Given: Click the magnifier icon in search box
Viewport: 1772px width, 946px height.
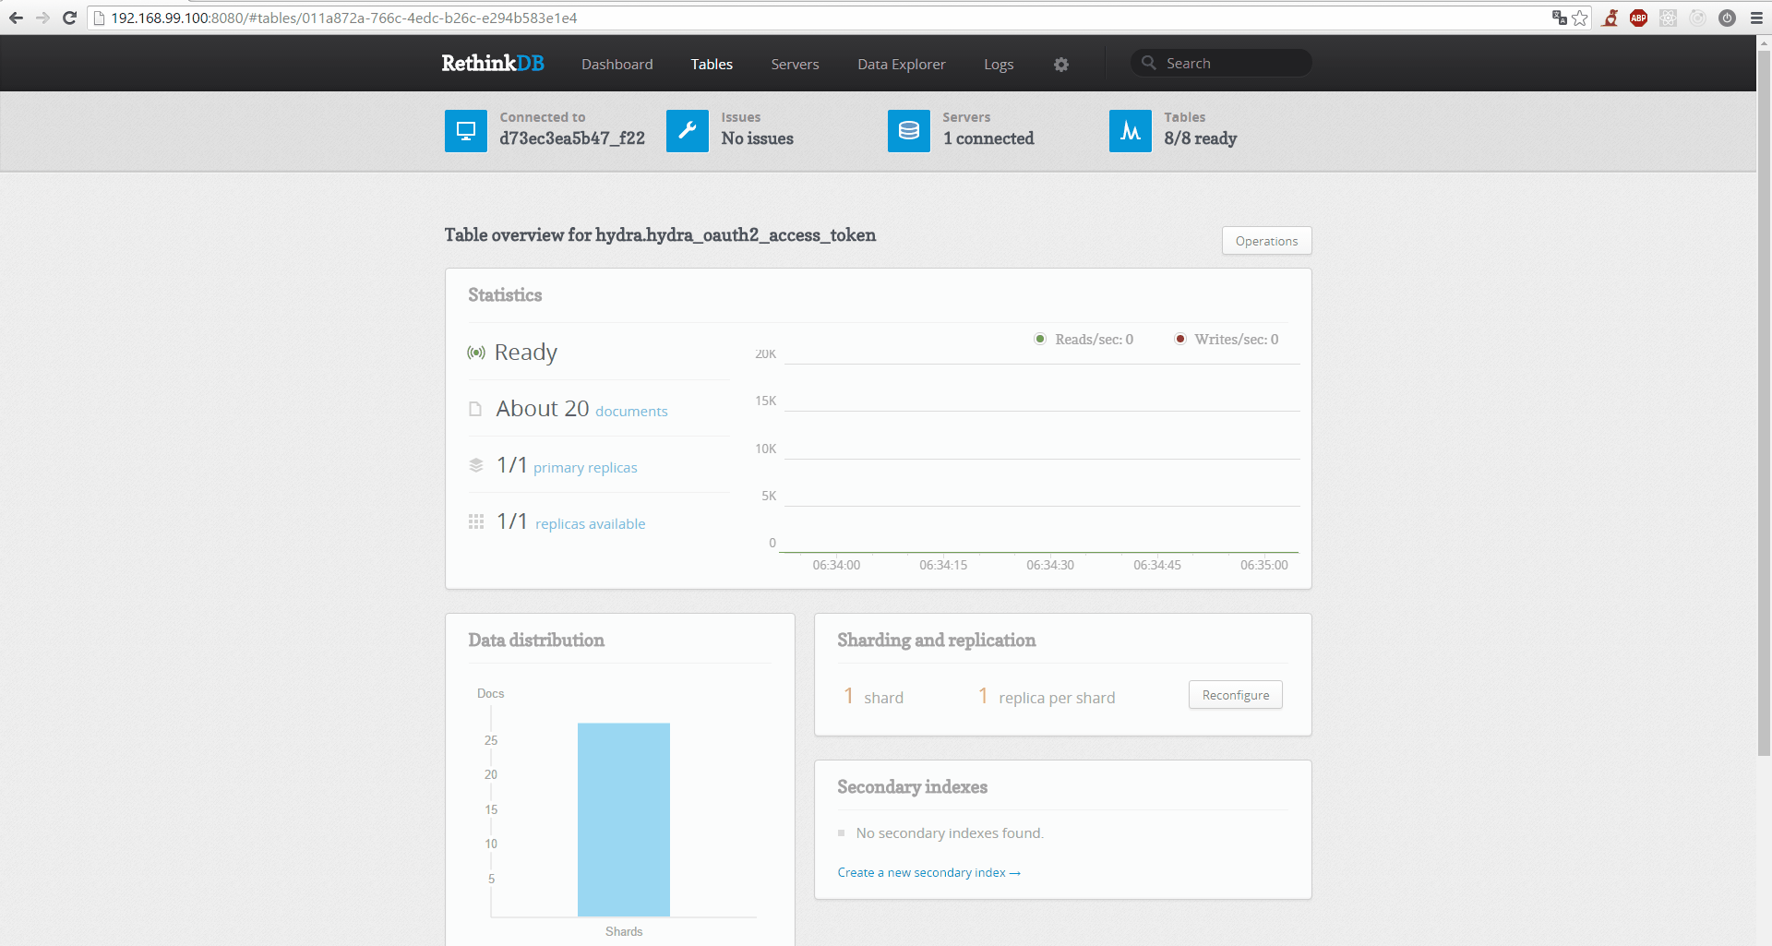Looking at the screenshot, I should 1149,63.
